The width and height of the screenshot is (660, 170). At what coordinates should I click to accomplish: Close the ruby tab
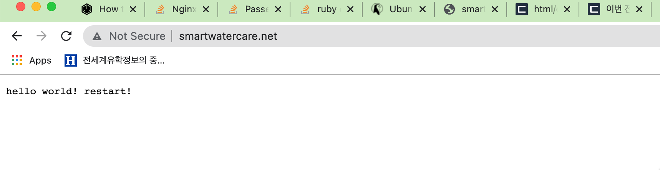[350, 9]
